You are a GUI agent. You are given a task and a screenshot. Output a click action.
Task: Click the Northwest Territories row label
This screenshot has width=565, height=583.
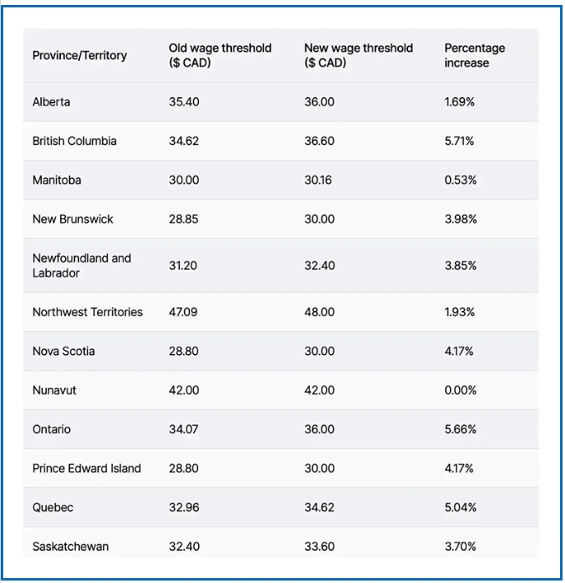87,312
